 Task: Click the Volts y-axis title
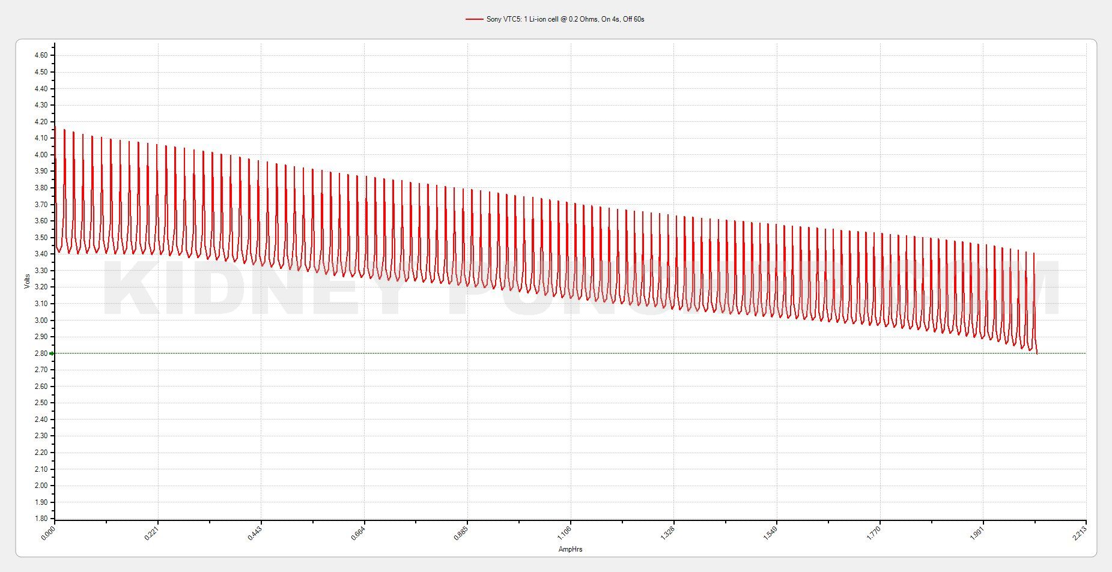(x=27, y=281)
